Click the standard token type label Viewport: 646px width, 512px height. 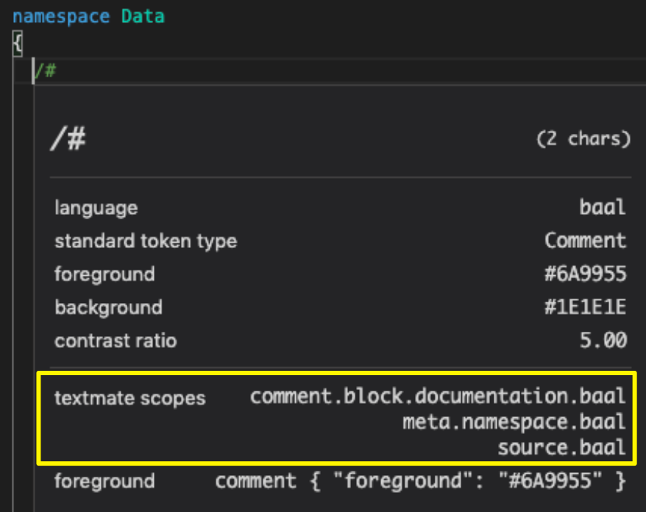coord(146,241)
